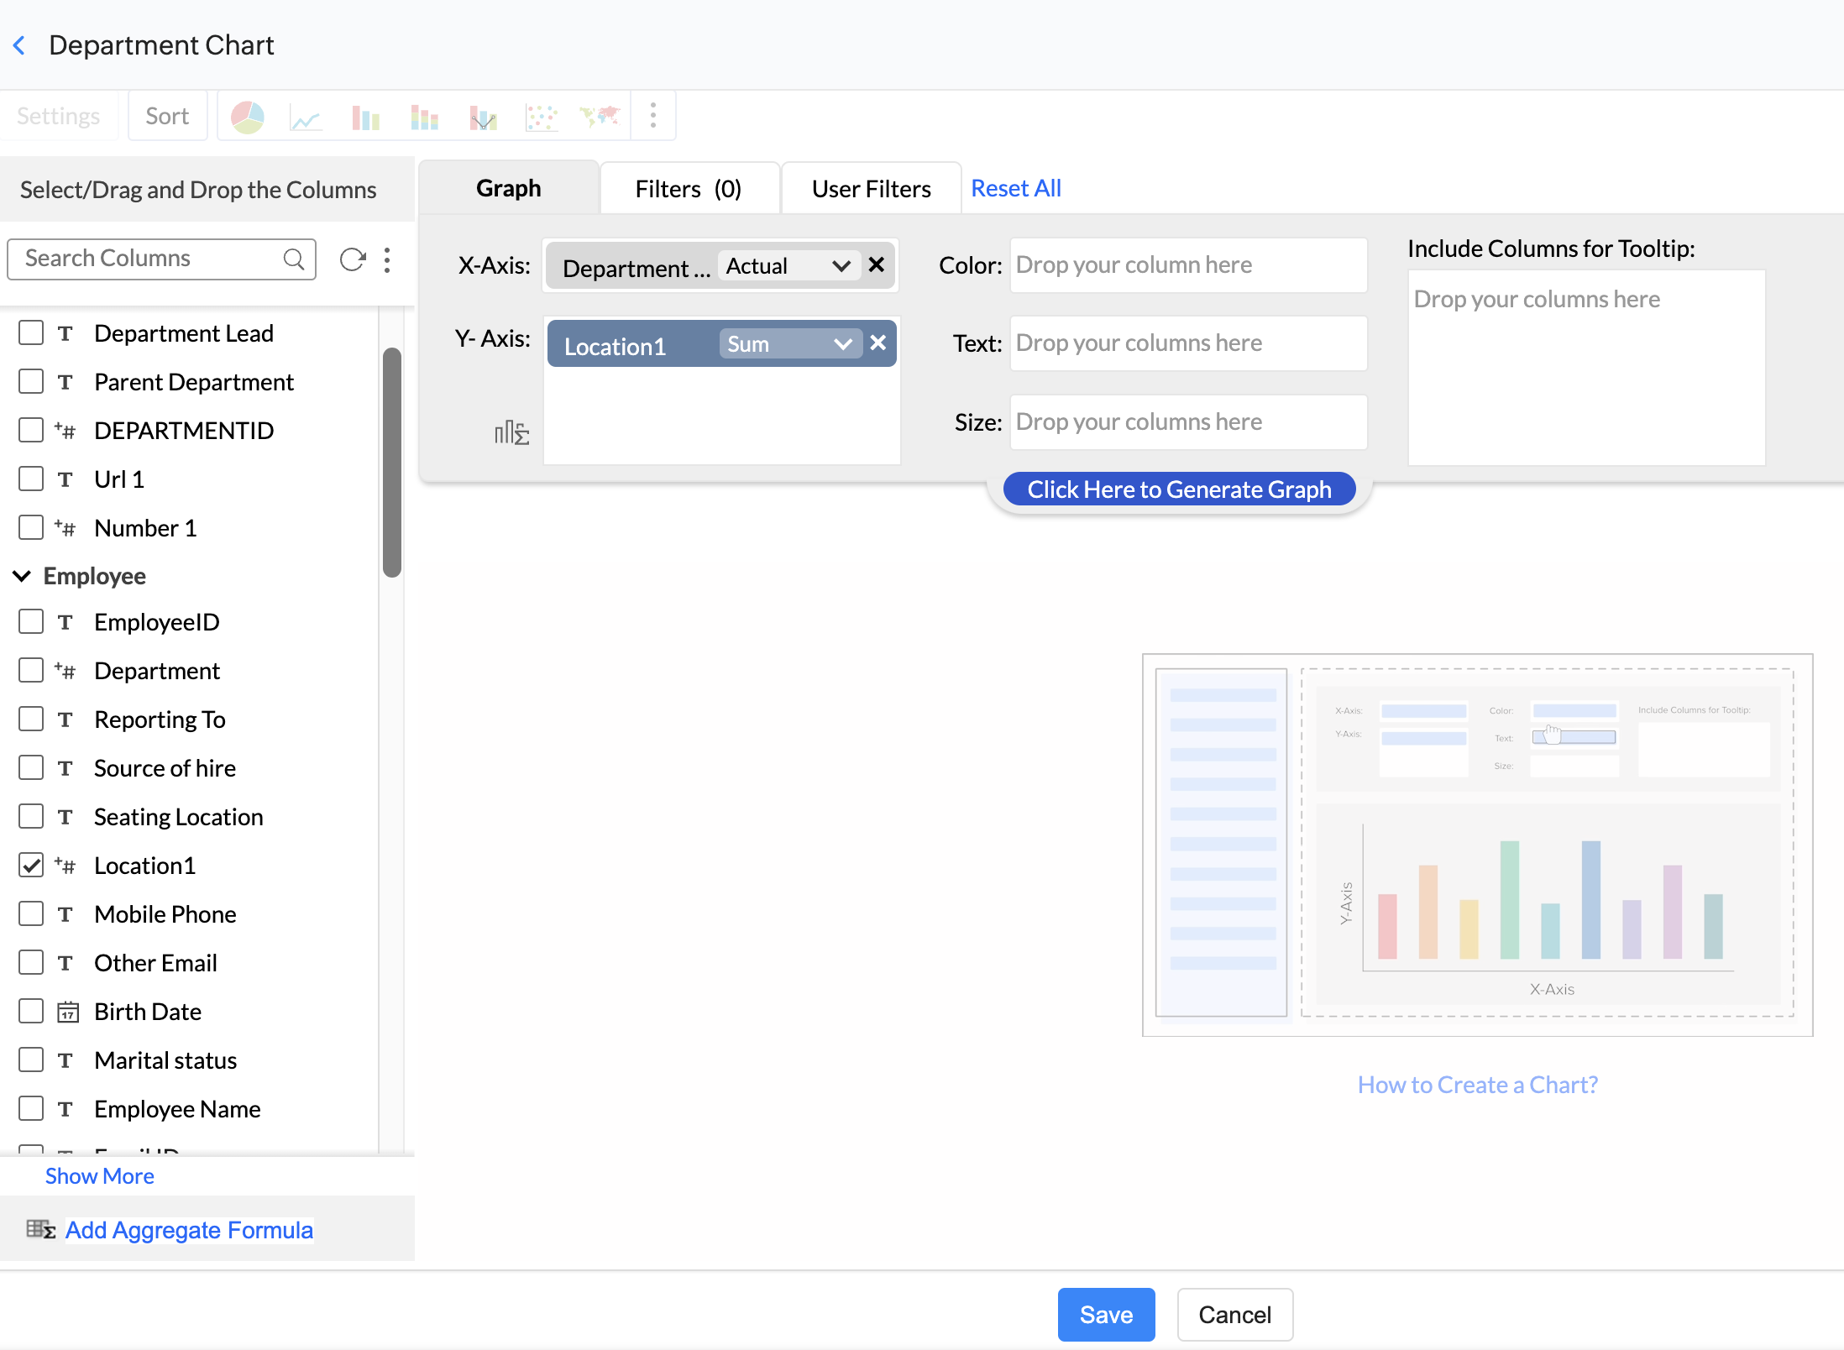The image size is (1844, 1350).
Task: Go back using the back arrow
Action: click(x=20, y=45)
